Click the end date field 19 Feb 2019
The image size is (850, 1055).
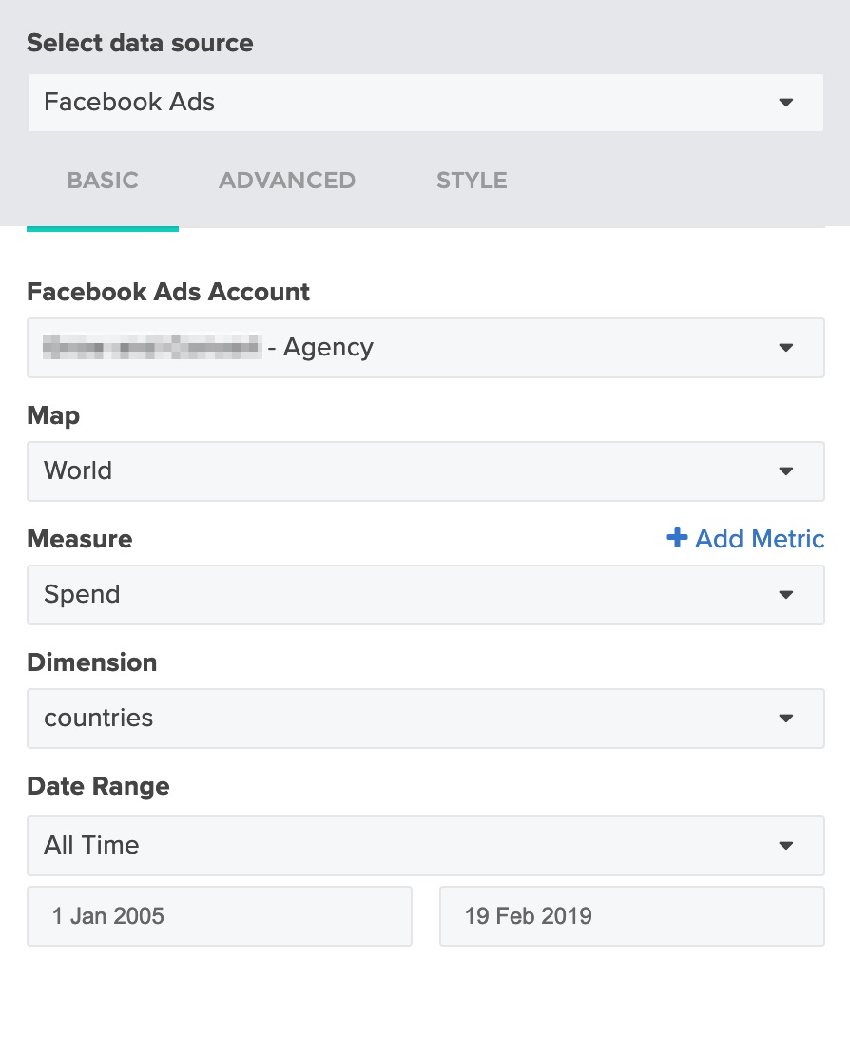click(x=631, y=916)
